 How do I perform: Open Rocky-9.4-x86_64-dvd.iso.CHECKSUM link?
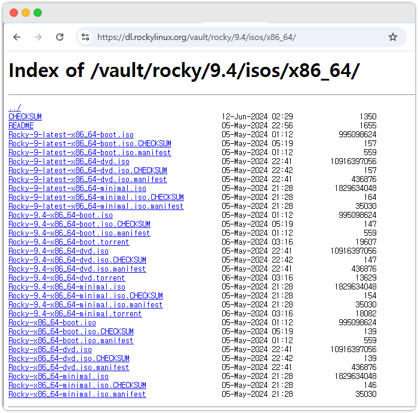click(x=77, y=260)
